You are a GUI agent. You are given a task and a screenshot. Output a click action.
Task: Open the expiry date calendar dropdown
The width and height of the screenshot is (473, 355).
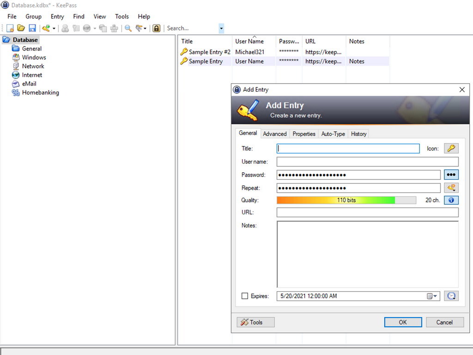click(432, 296)
